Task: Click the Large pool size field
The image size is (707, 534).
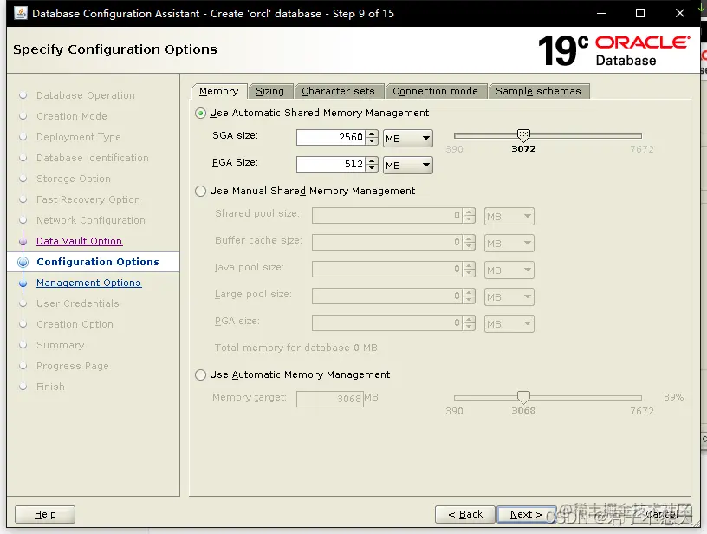Action: [x=387, y=296]
